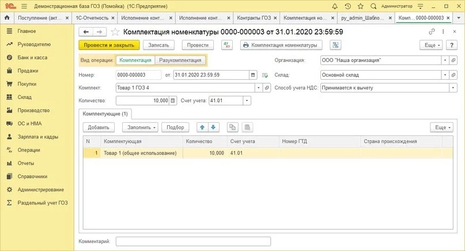Open calendar picker for document date

click(253, 75)
